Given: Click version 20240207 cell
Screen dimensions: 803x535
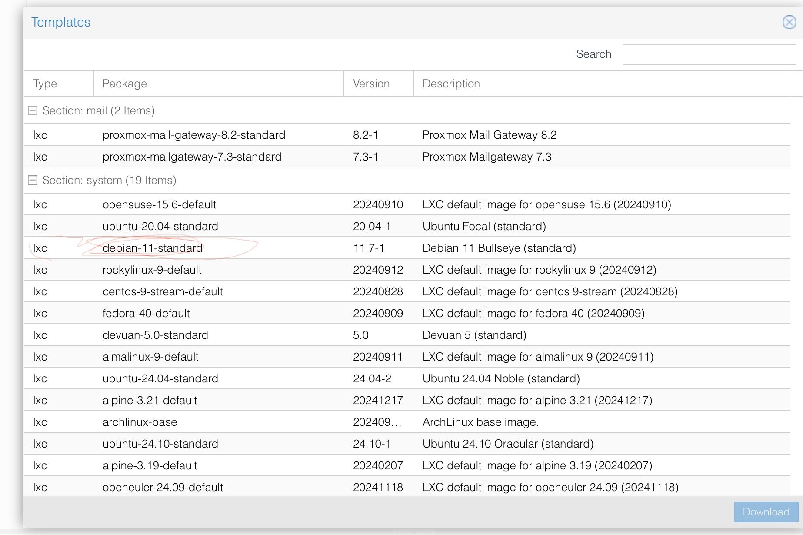Looking at the screenshot, I should coord(378,465).
